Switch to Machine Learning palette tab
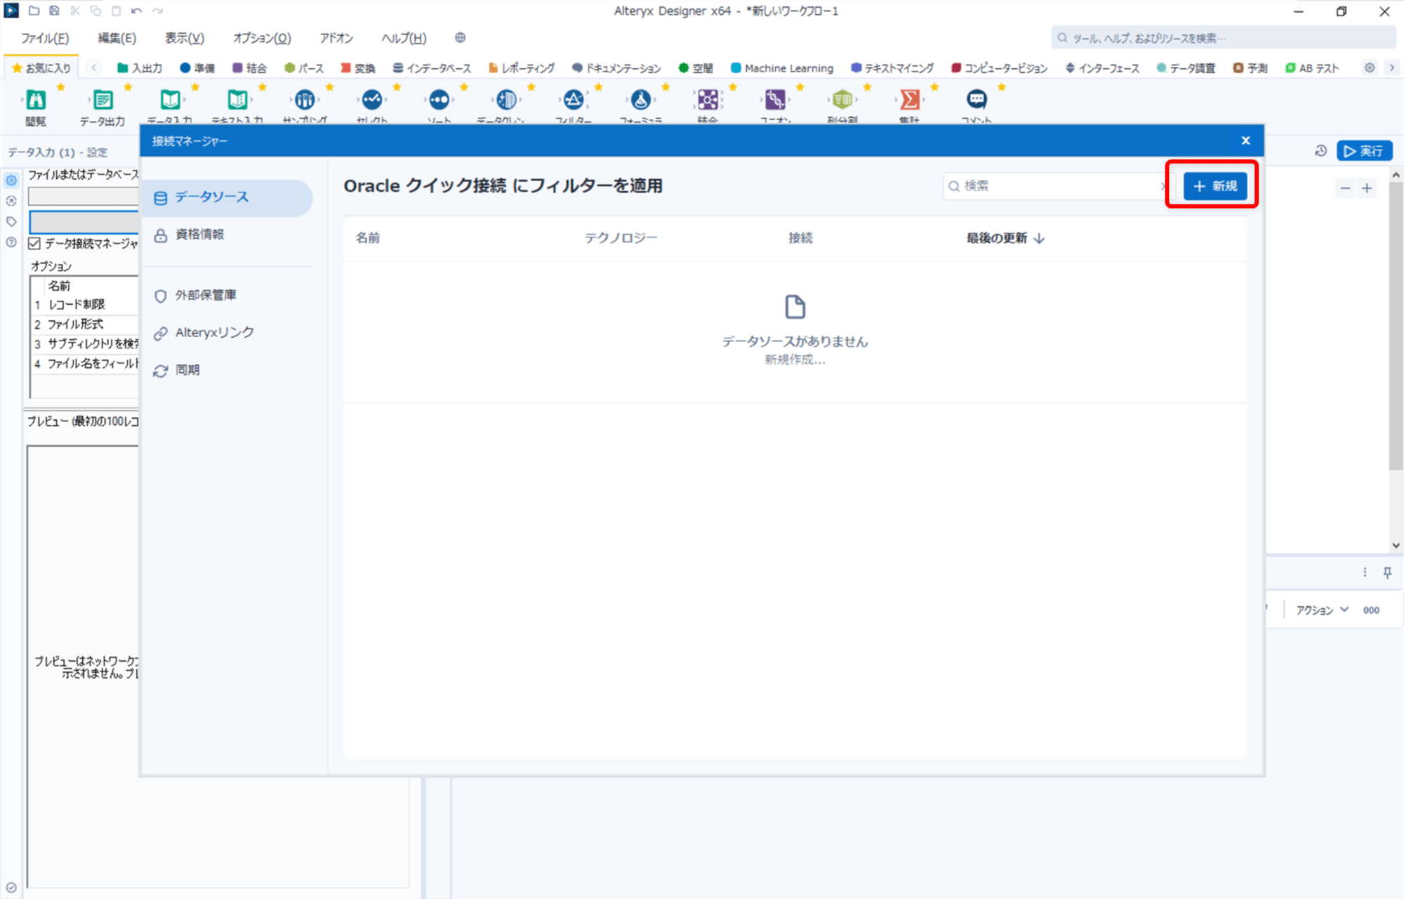 [782, 68]
